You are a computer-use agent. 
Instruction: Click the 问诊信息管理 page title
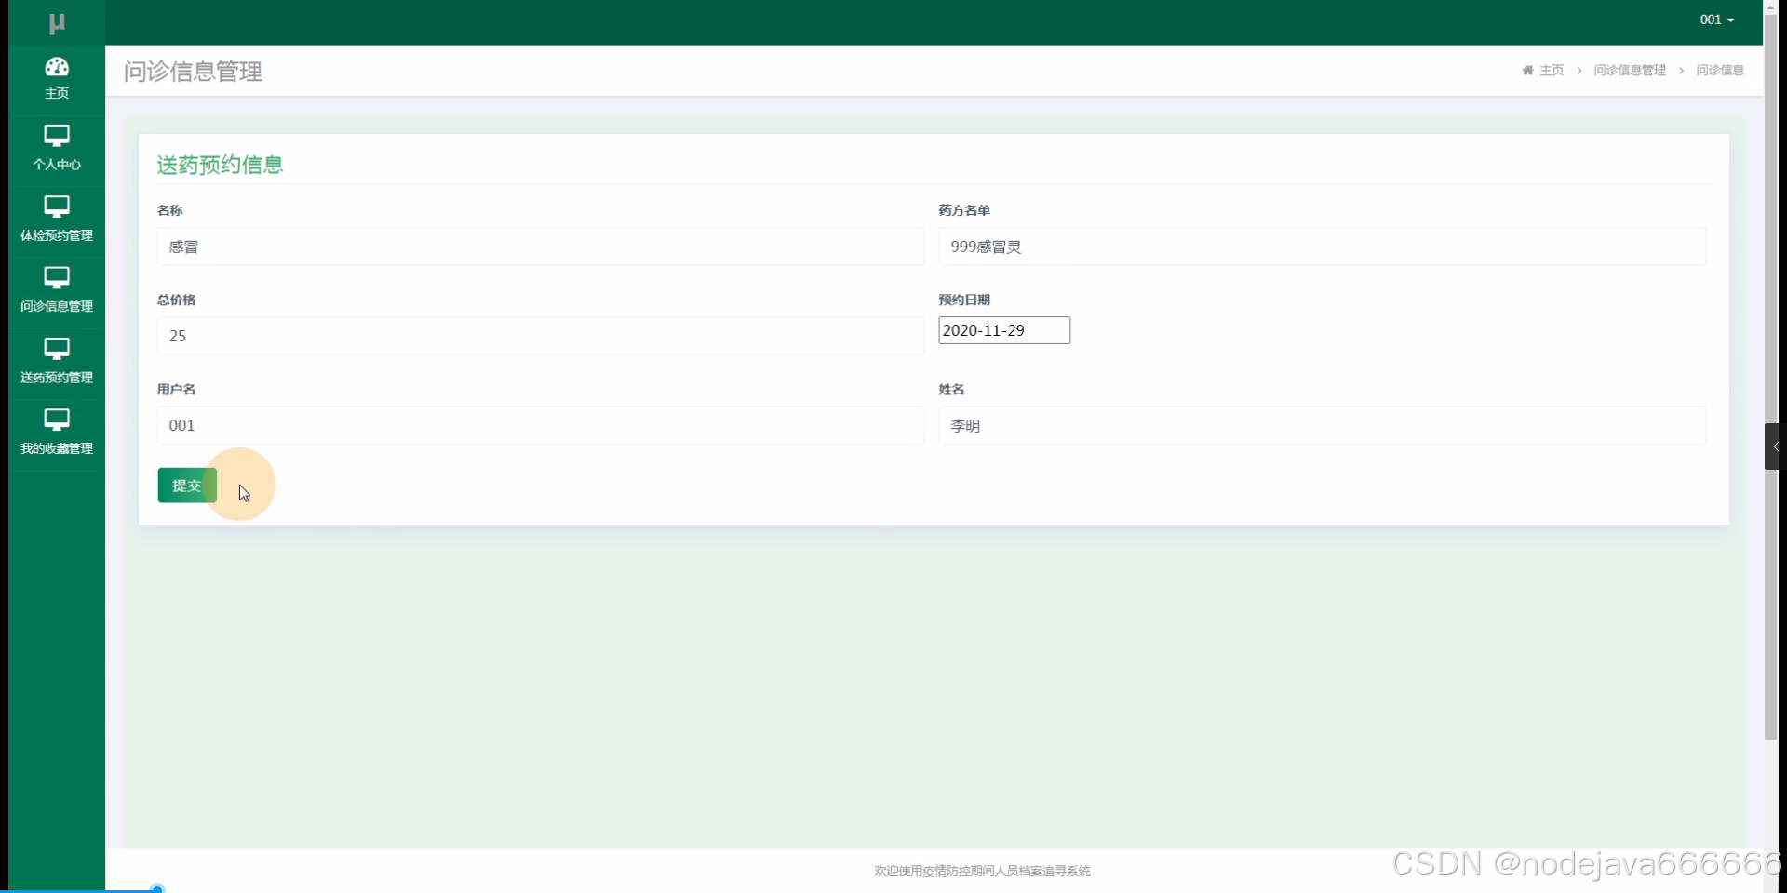coord(193,72)
